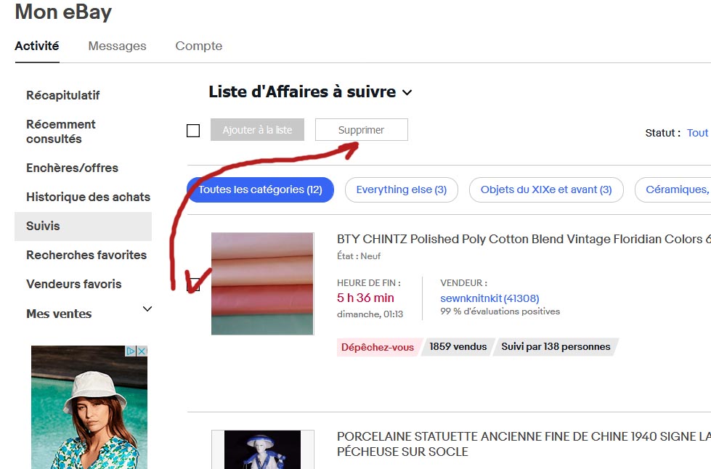Screen dimensions: 711x469
Task: Open the Statut Tout filter dropdown
Action: pyautogui.click(x=697, y=133)
